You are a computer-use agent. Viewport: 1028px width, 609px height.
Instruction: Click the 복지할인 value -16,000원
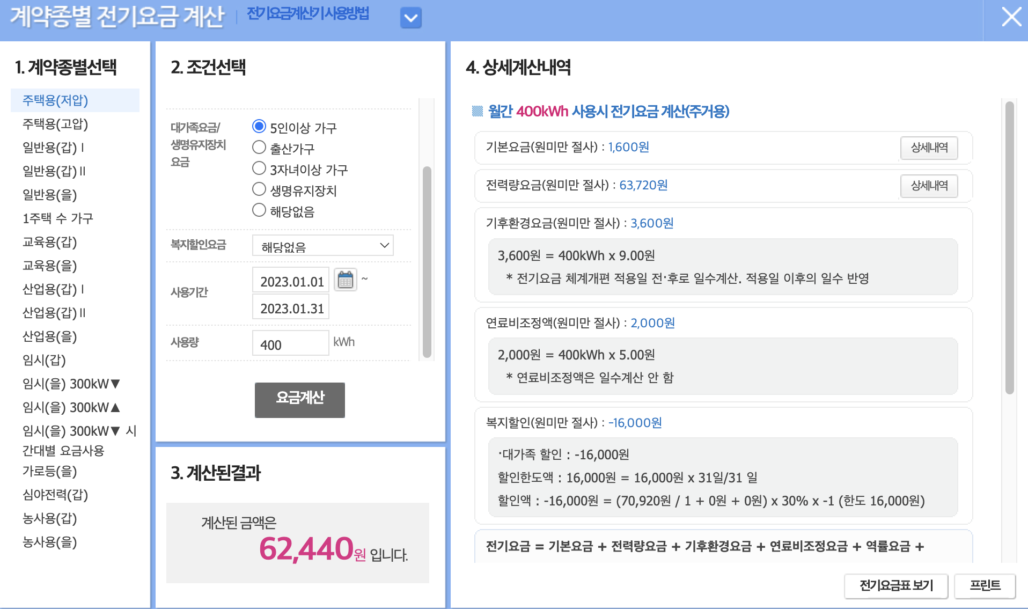[635, 423]
